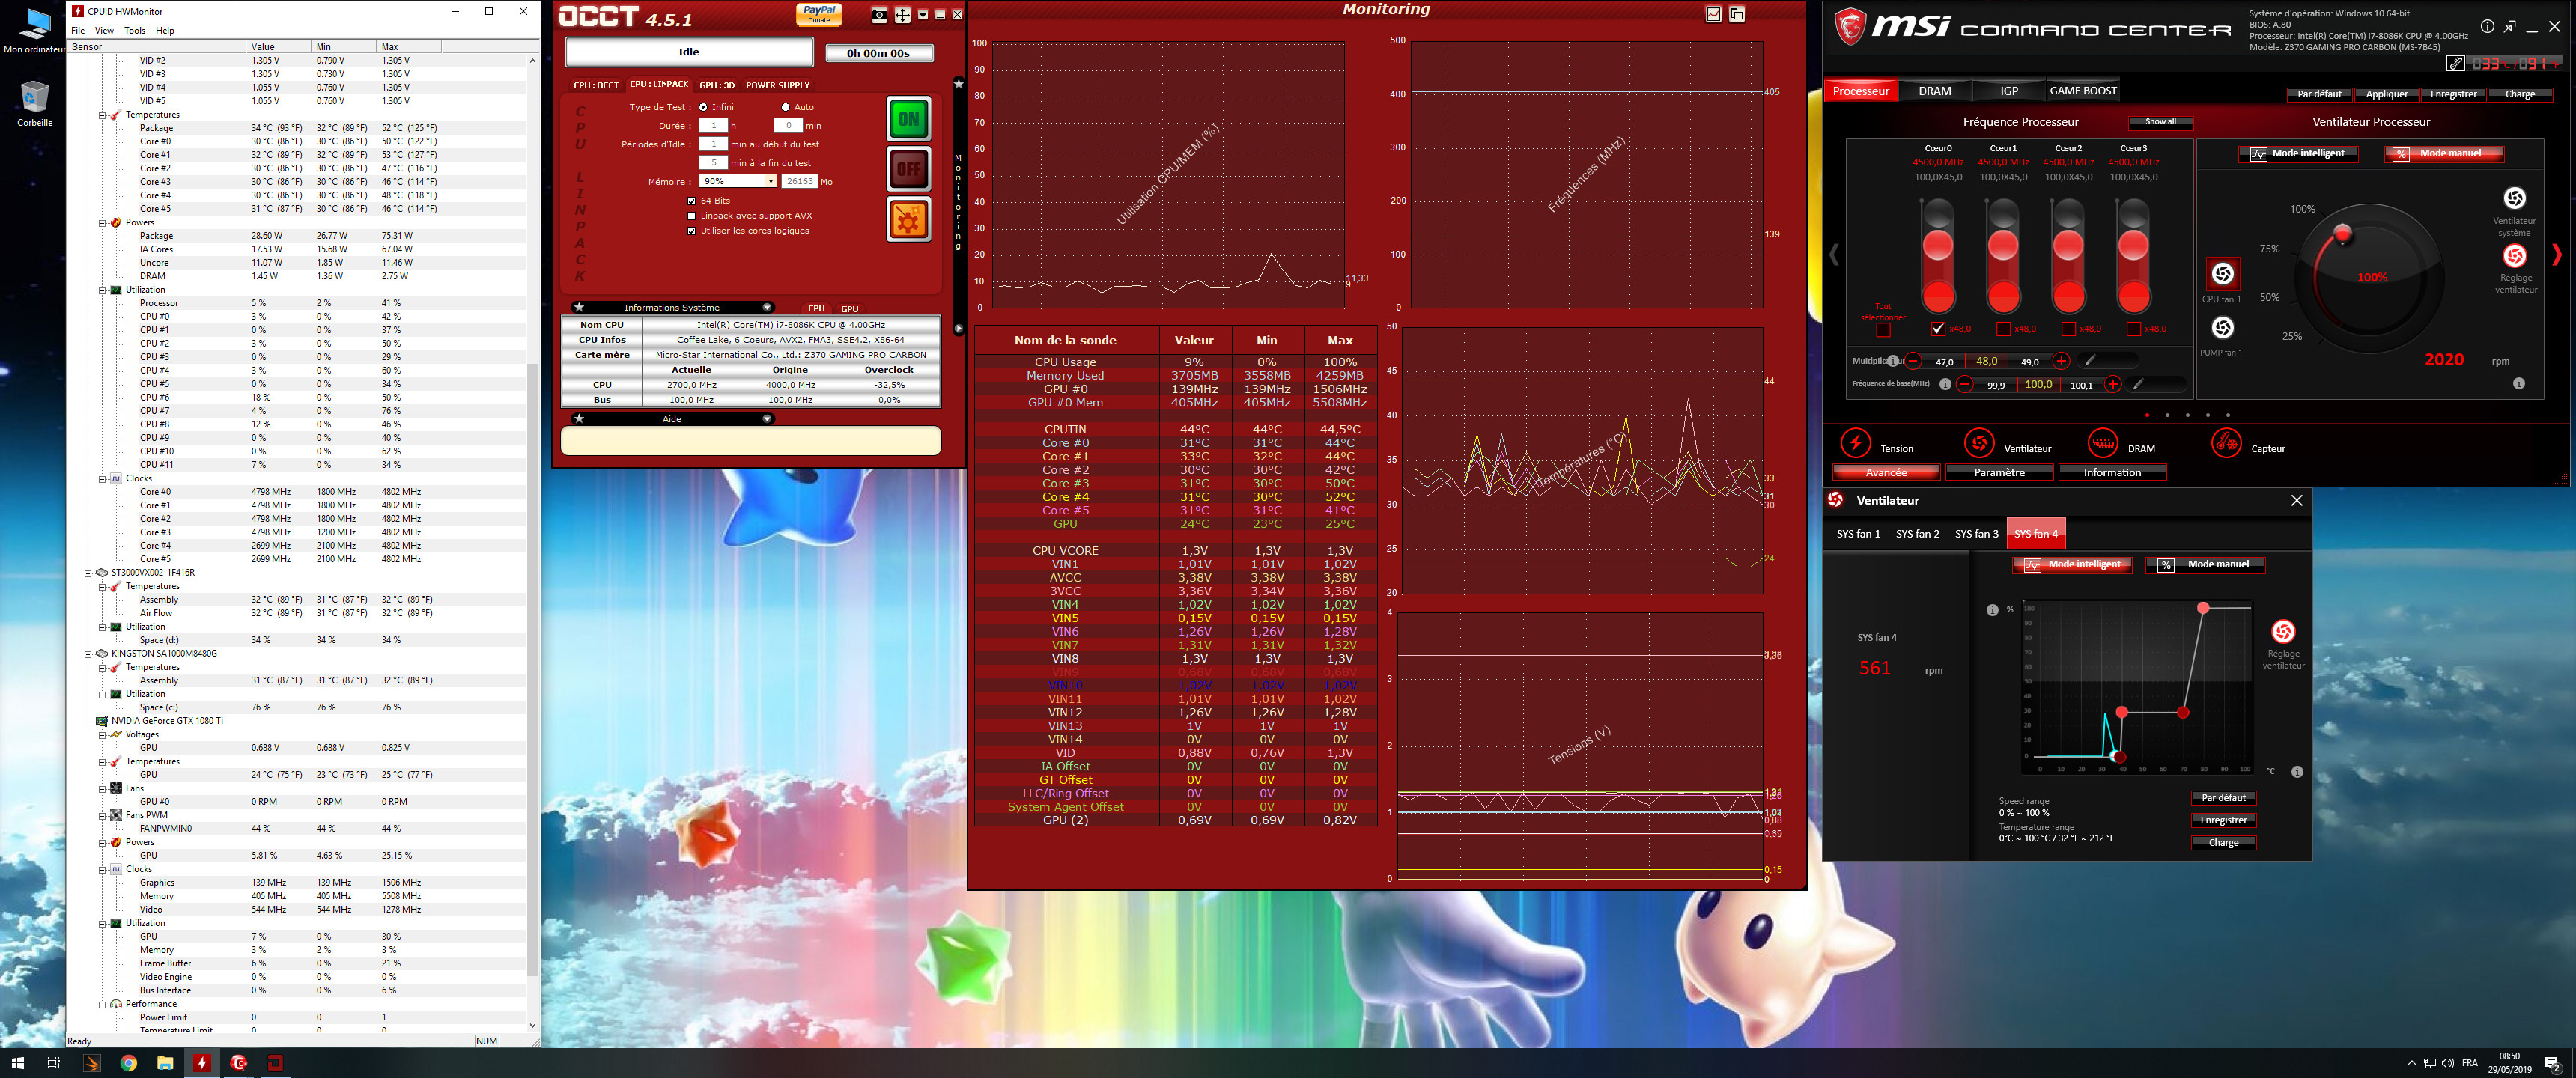Click the PayPal Donate button in OCCT
Screen dimensions: 2576x1078
(x=819, y=14)
